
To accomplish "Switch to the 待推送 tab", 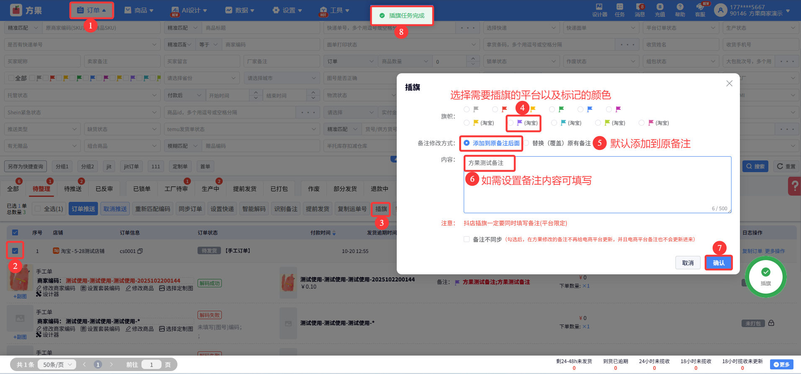I will point(73,189).
